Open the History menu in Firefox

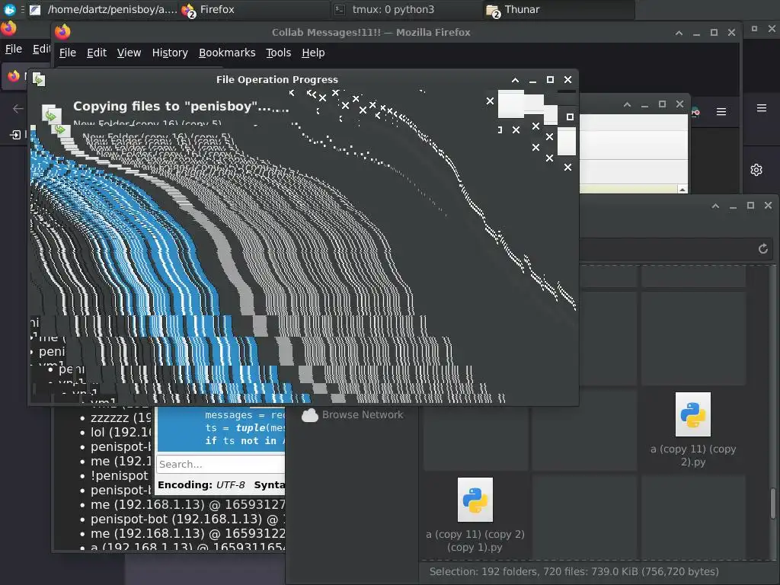[x=170, y=53]
